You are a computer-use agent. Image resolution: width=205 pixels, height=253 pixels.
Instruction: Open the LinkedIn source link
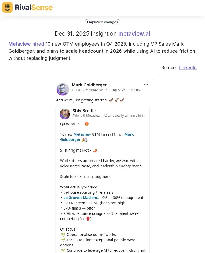tap(188, 67)
